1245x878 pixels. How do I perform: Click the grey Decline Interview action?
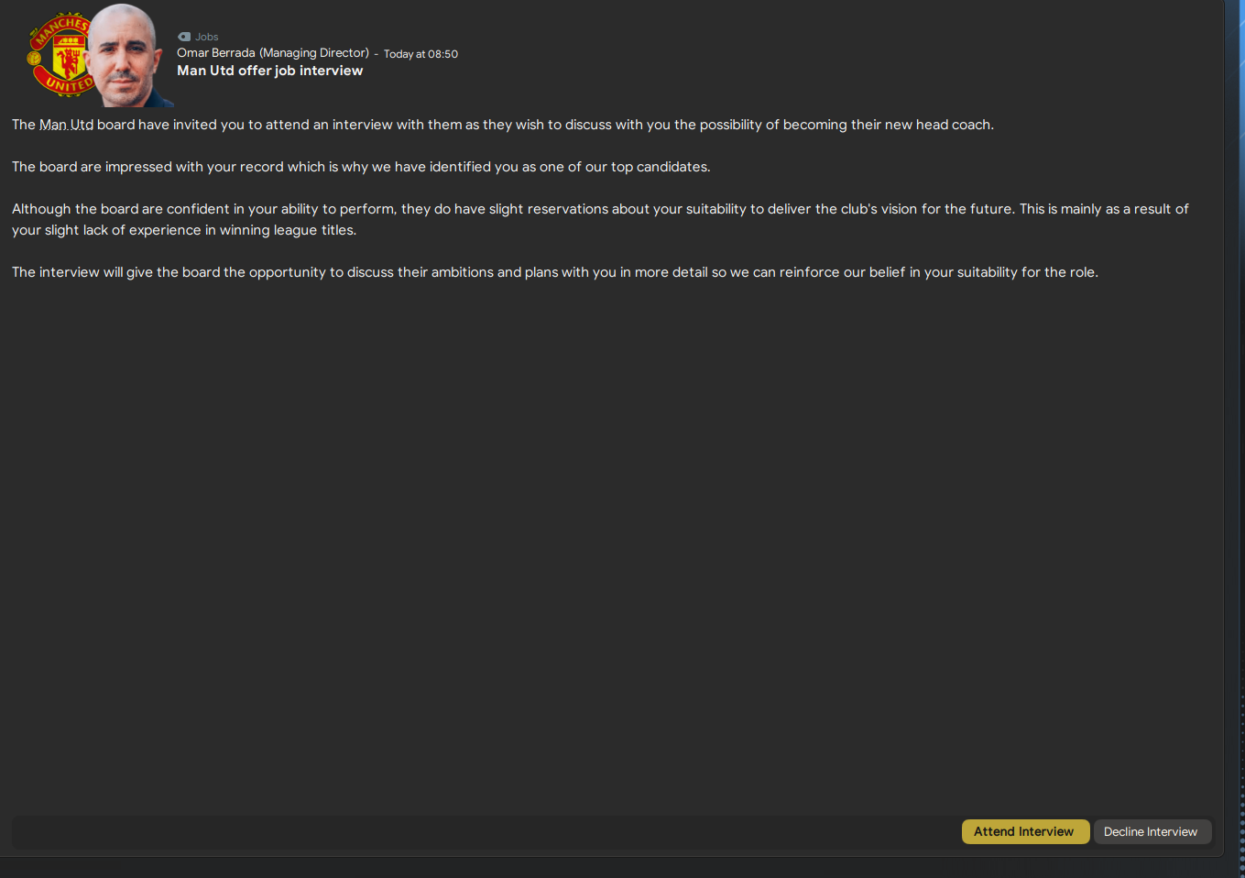point(1152,831)
